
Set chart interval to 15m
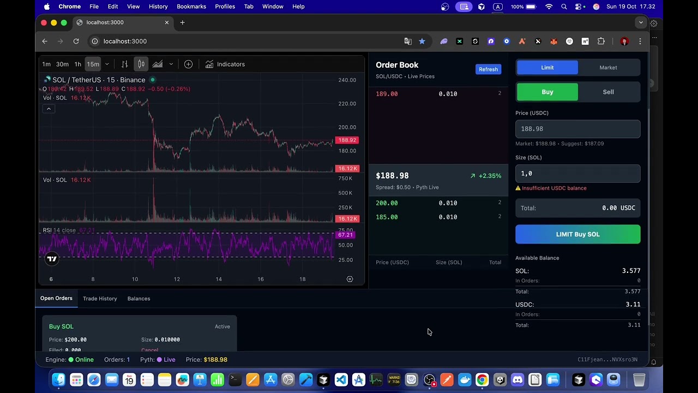pyautogui.click(x=93, y=64)
